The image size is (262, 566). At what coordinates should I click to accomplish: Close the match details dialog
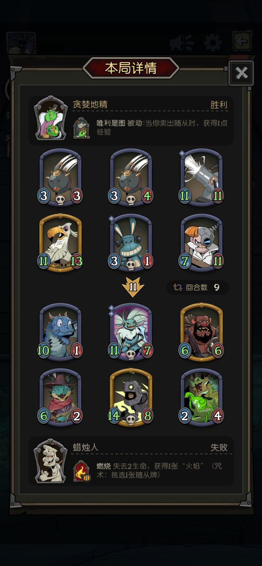click(241, 73)
